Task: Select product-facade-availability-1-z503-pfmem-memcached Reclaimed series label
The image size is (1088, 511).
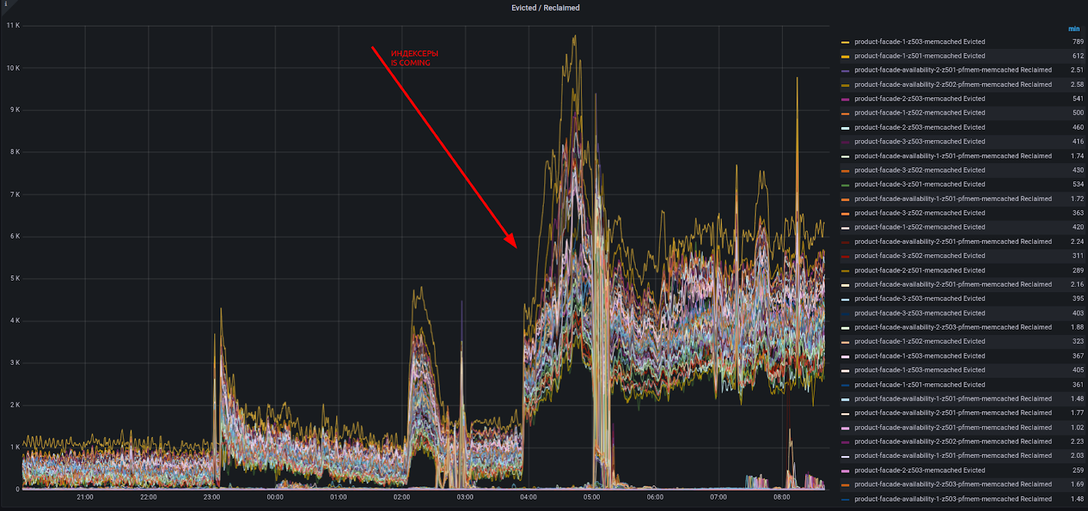Action: (953, 499)
